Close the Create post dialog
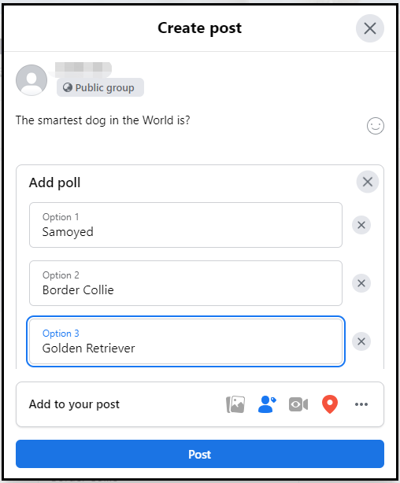Screen dimensions: 400x483 pyautogui.click(x=370, y=28)
